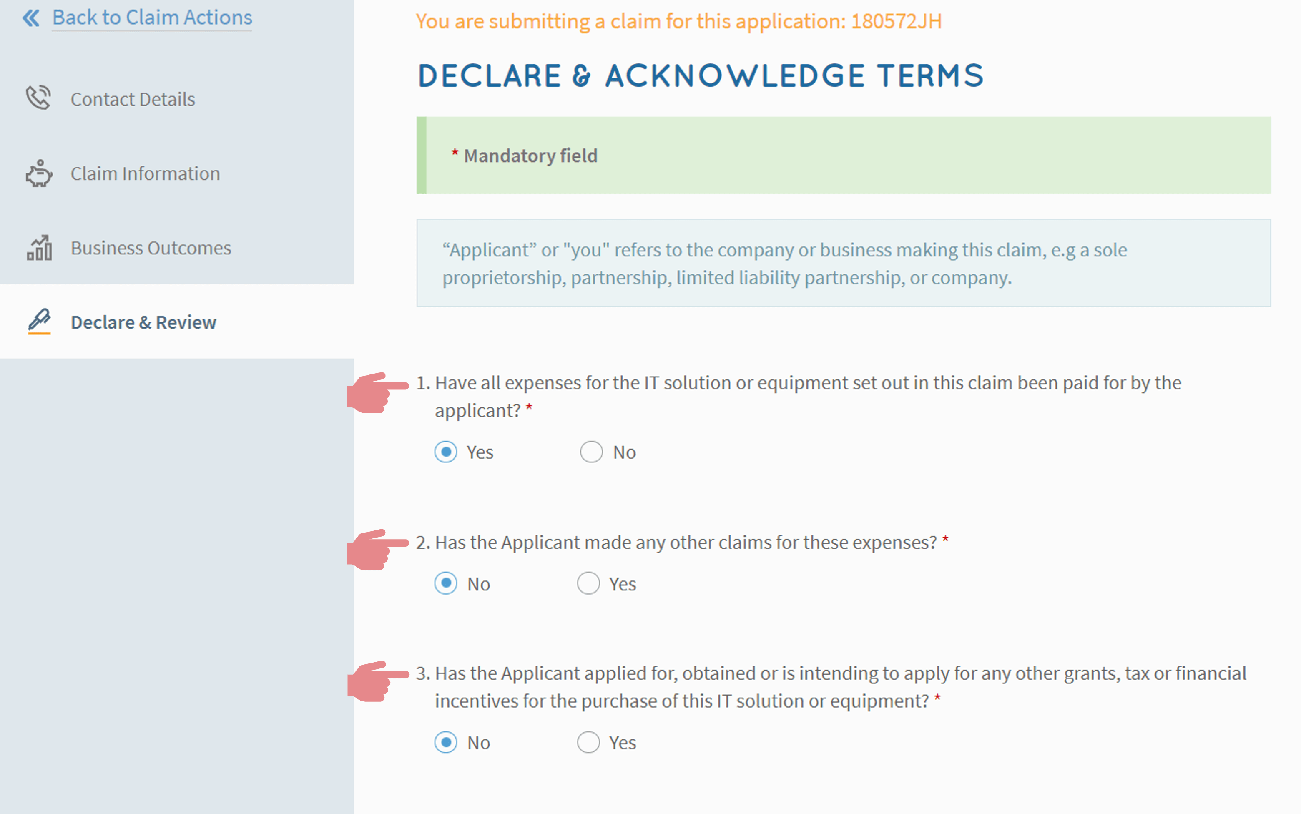Follow the Back to Claim Actions link
Image resolution: width=1301 pixels, height=814 pixels.
(x=152, y=18)
